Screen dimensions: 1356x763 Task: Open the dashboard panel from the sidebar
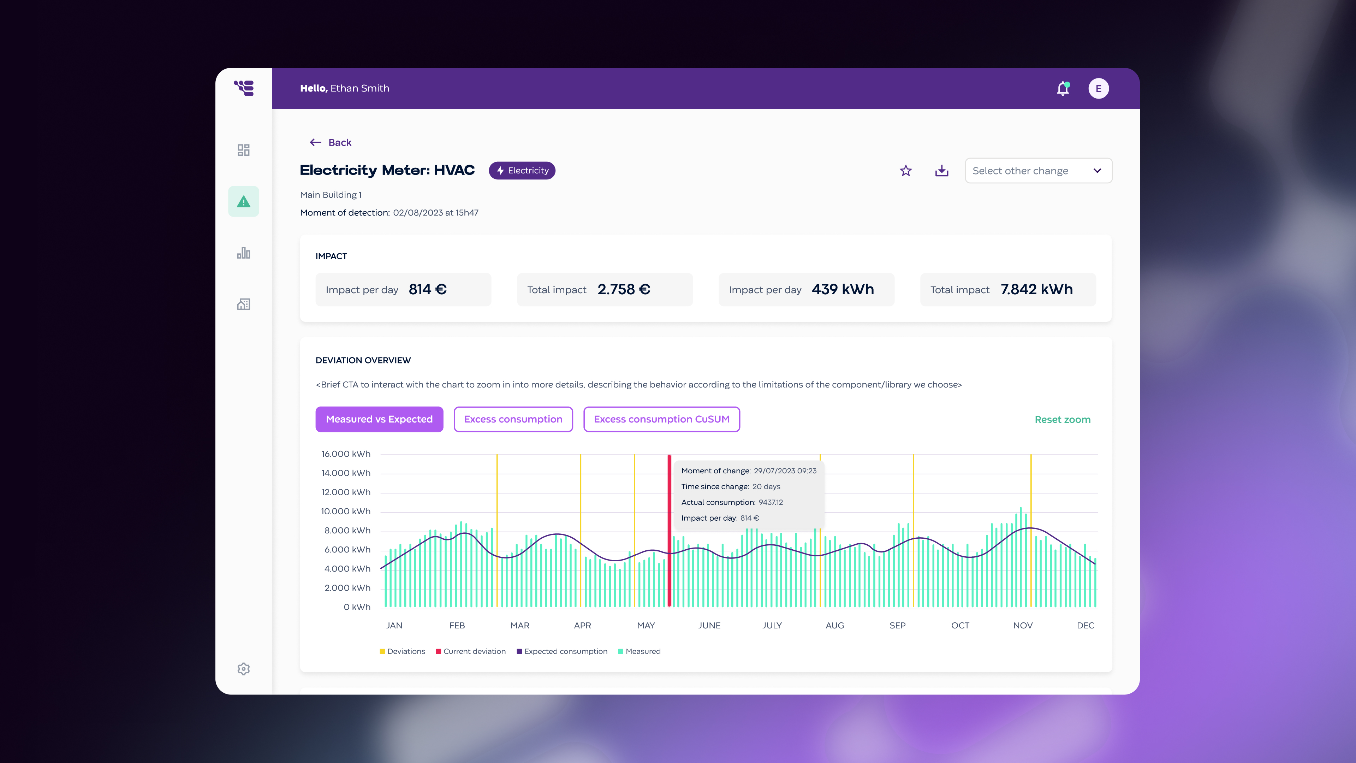point(244,150)
